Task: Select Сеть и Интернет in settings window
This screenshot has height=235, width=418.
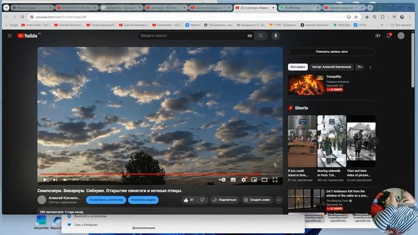Action: (83, 225)
